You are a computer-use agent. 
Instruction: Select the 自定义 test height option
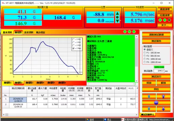(x=145, y=49)
